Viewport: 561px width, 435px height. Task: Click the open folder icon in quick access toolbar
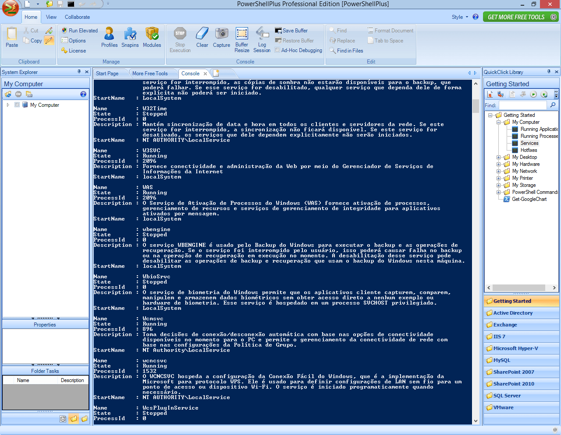[49, 4]
